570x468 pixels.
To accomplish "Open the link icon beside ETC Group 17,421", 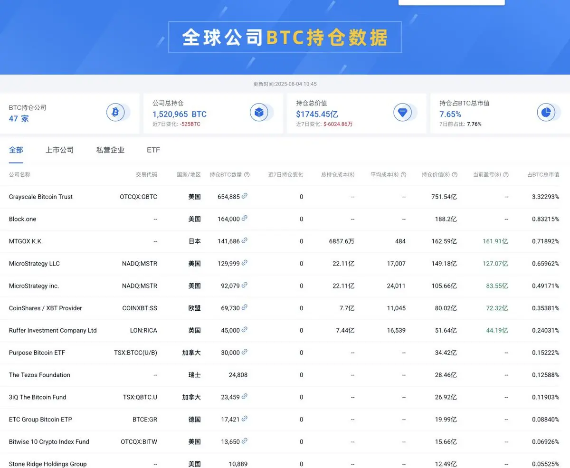I will coord(245,419).
